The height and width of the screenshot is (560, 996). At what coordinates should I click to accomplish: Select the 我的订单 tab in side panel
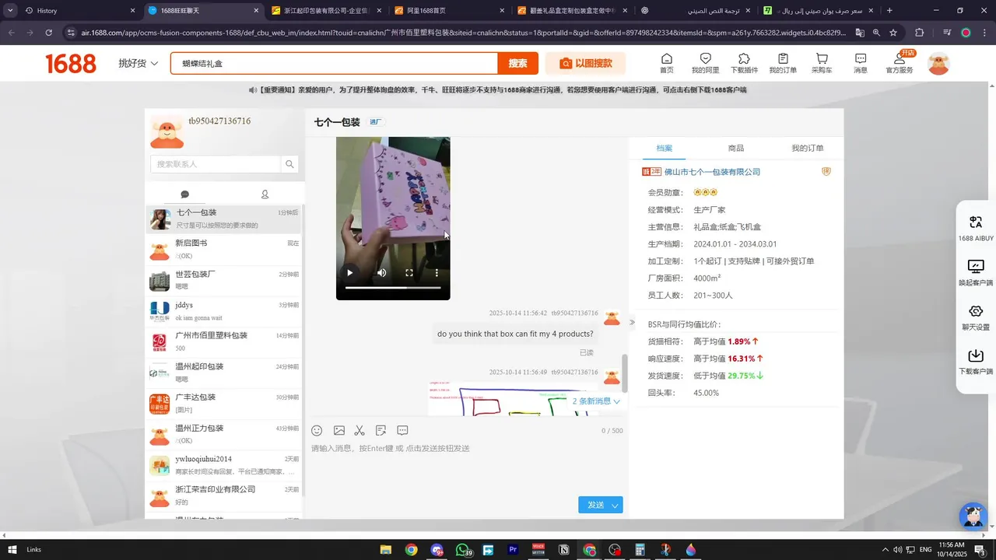coord(807,148)
